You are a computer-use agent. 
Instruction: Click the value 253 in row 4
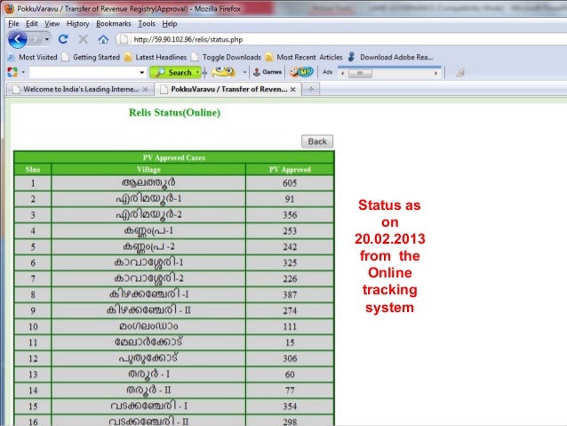[x=290, y=231]
